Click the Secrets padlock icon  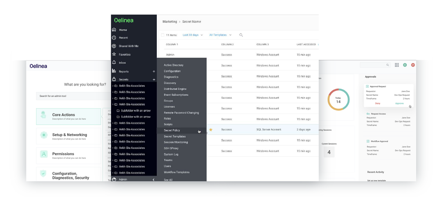114,79
